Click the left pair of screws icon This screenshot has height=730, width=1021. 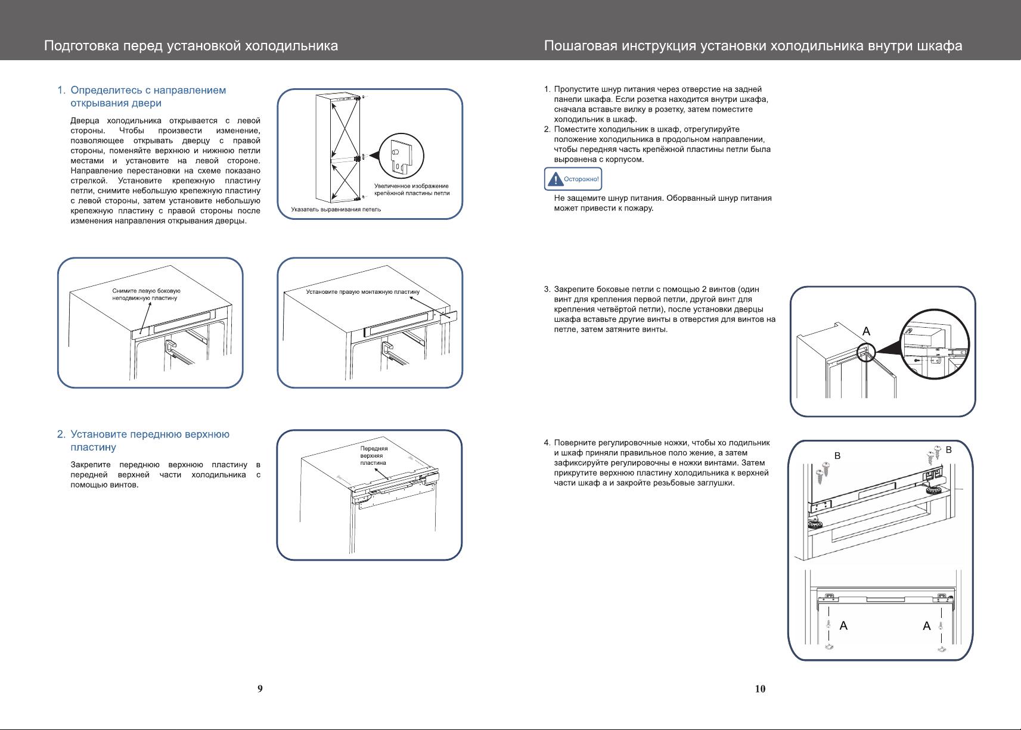821,473
